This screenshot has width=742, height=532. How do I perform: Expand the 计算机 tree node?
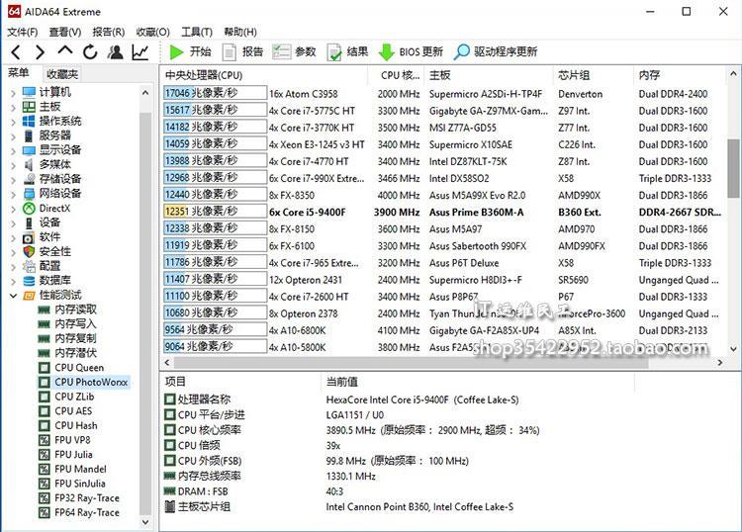click(13, 92)
